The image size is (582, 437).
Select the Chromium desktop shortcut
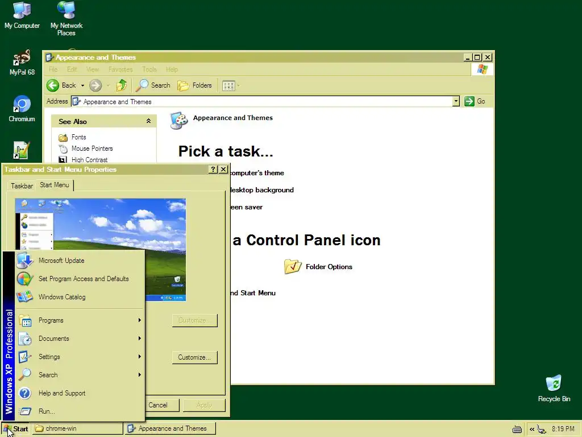pyautogui.click(x=22, y=109)
